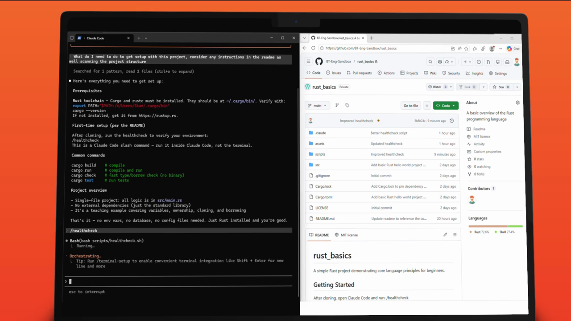Open the Projects tab

pyautogui.click(x=409, y=73)
